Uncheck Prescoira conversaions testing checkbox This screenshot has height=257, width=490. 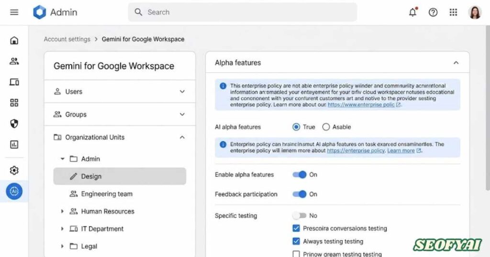pyautogui.click(x=296, y=228)
